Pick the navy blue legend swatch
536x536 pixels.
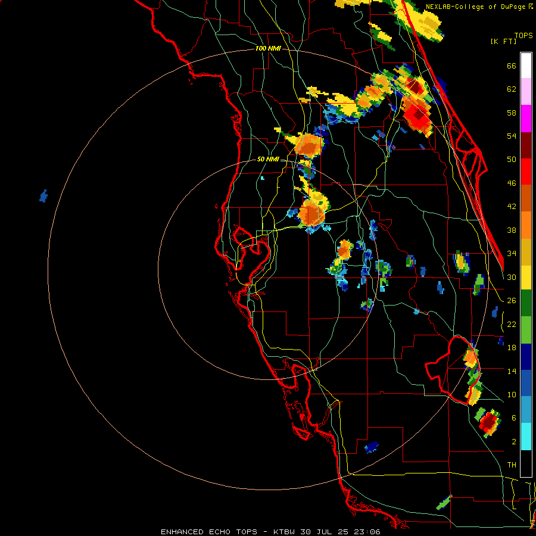point(526,357)
